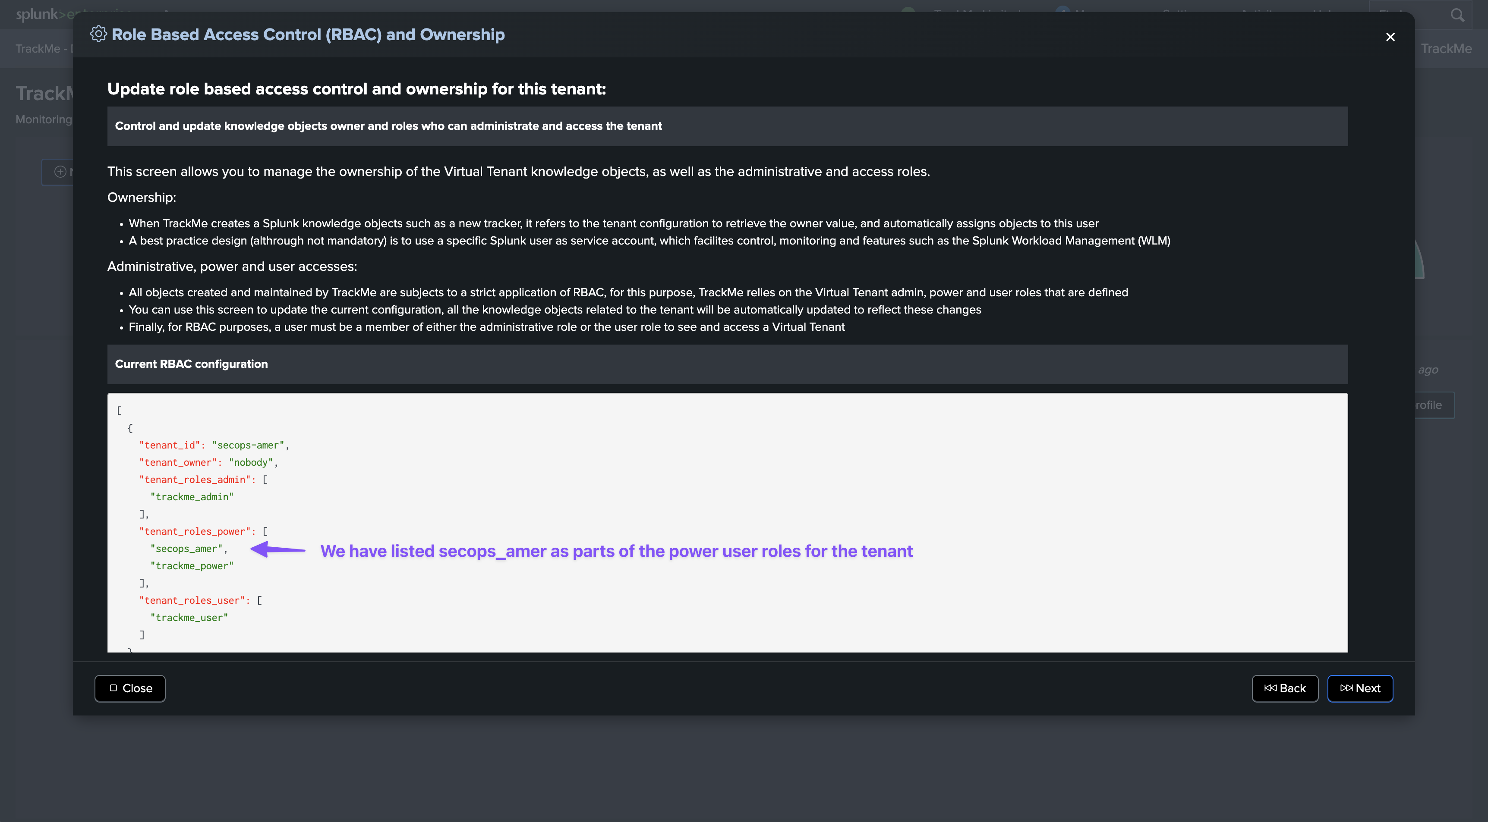The width and height of the screenshot is (1488, 822).
Task: Click the purple secops_amer annotation text
Action: coord(616,551)
